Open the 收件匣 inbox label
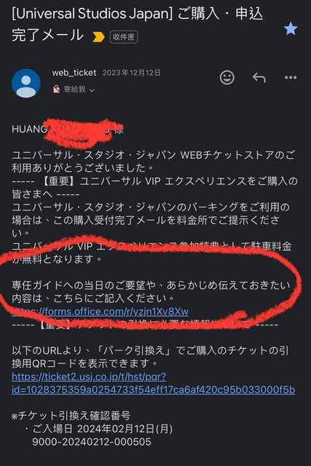Viewport: 311px width, 466px height. click(x=124, y=37)
